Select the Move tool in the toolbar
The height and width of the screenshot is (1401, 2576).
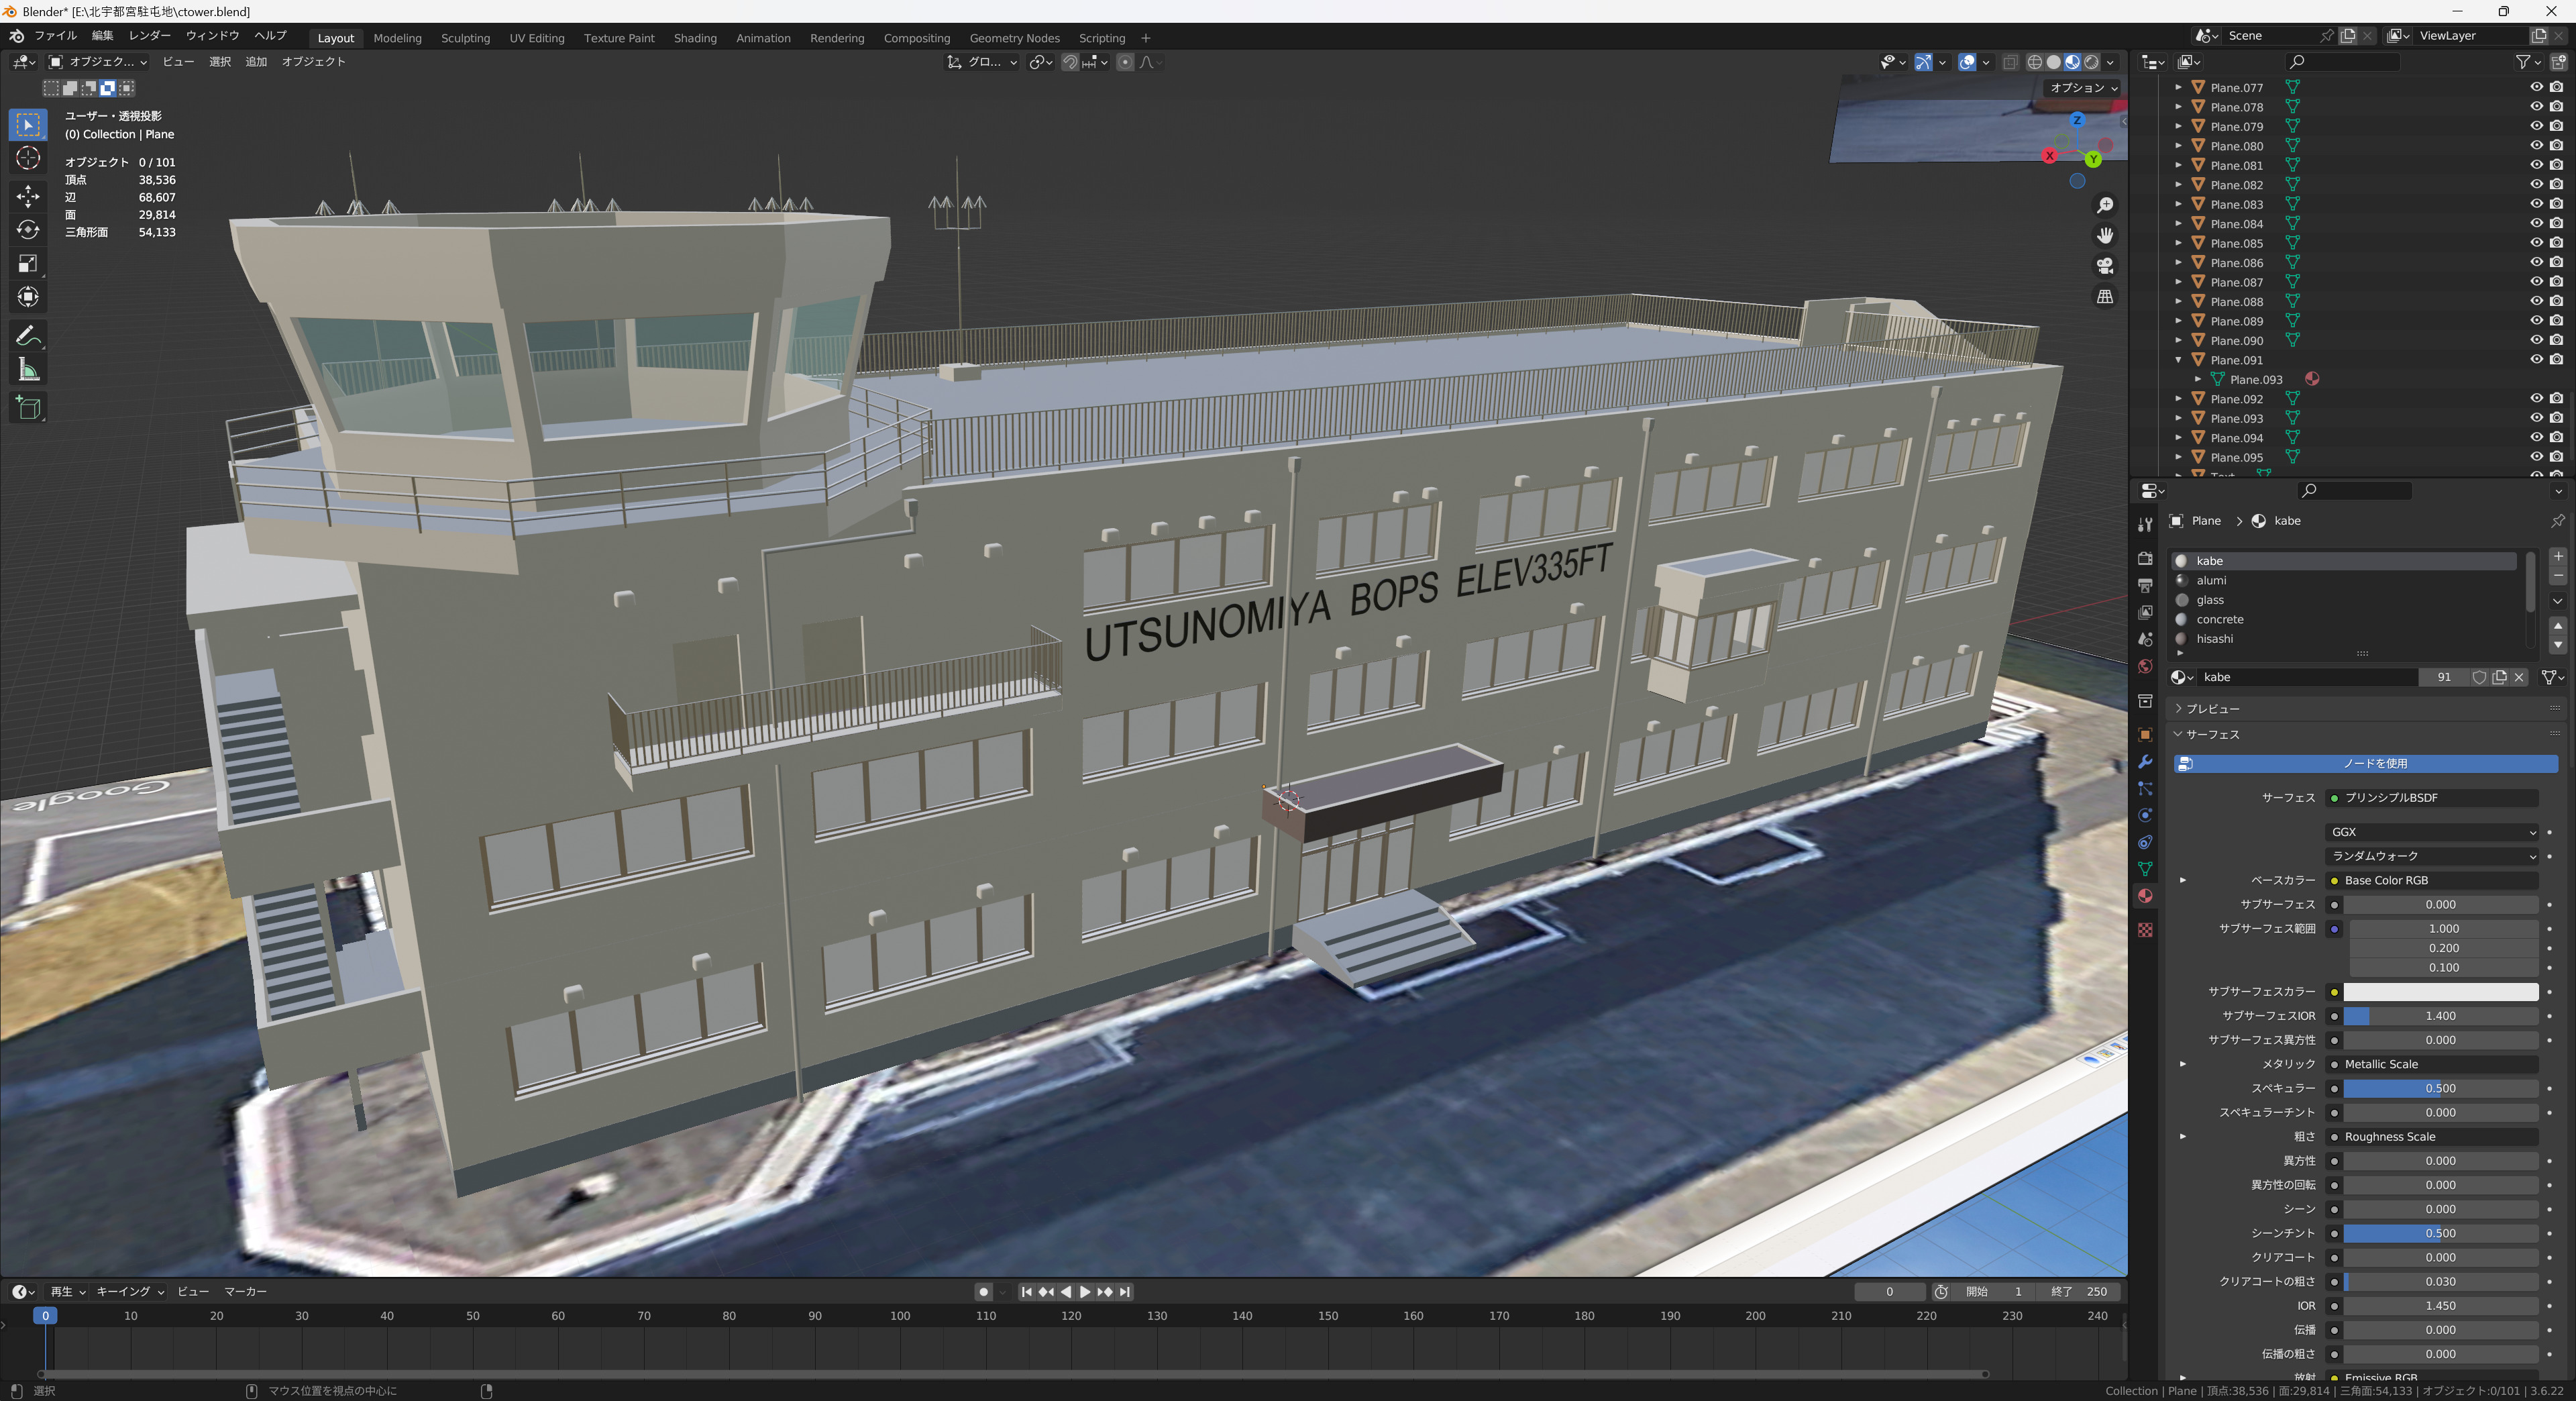[x=28, y=196]
